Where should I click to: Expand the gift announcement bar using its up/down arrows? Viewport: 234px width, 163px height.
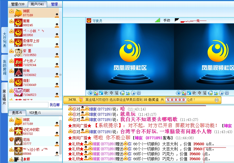(217, 100)
